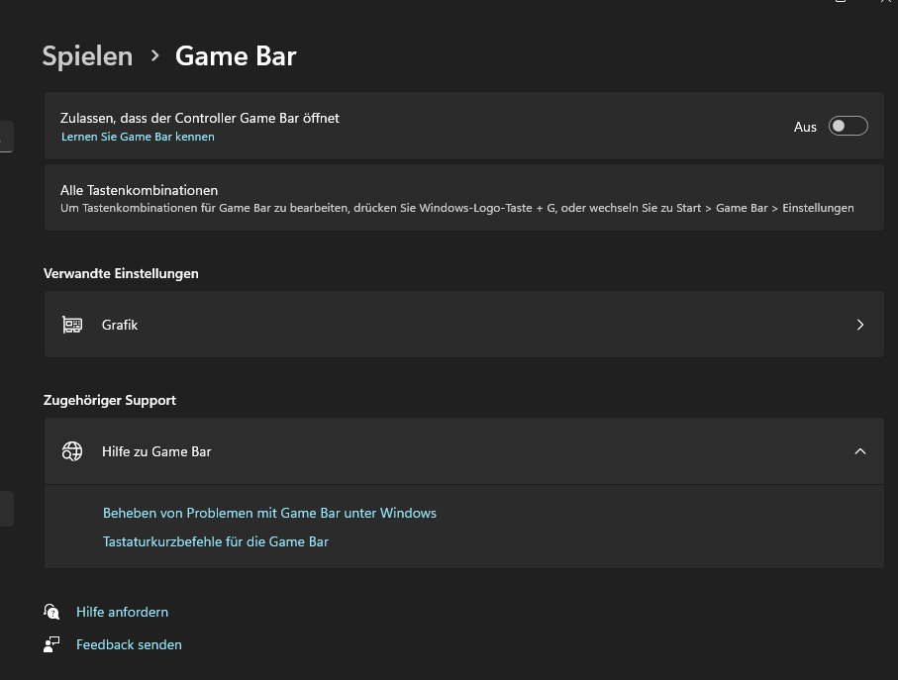Click the globe icon for Hilfe zu Game Bar
This screenshot has width=898, height=680.
(x=72, y=451)
